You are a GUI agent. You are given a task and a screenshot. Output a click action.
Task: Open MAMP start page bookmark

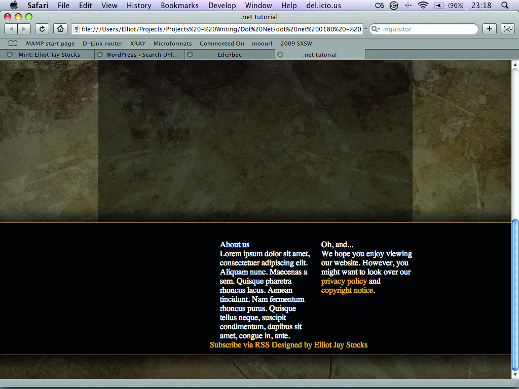click(50, 44)
